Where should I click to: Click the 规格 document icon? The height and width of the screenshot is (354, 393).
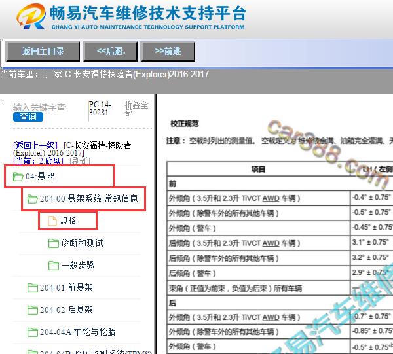tap(52, 221)
